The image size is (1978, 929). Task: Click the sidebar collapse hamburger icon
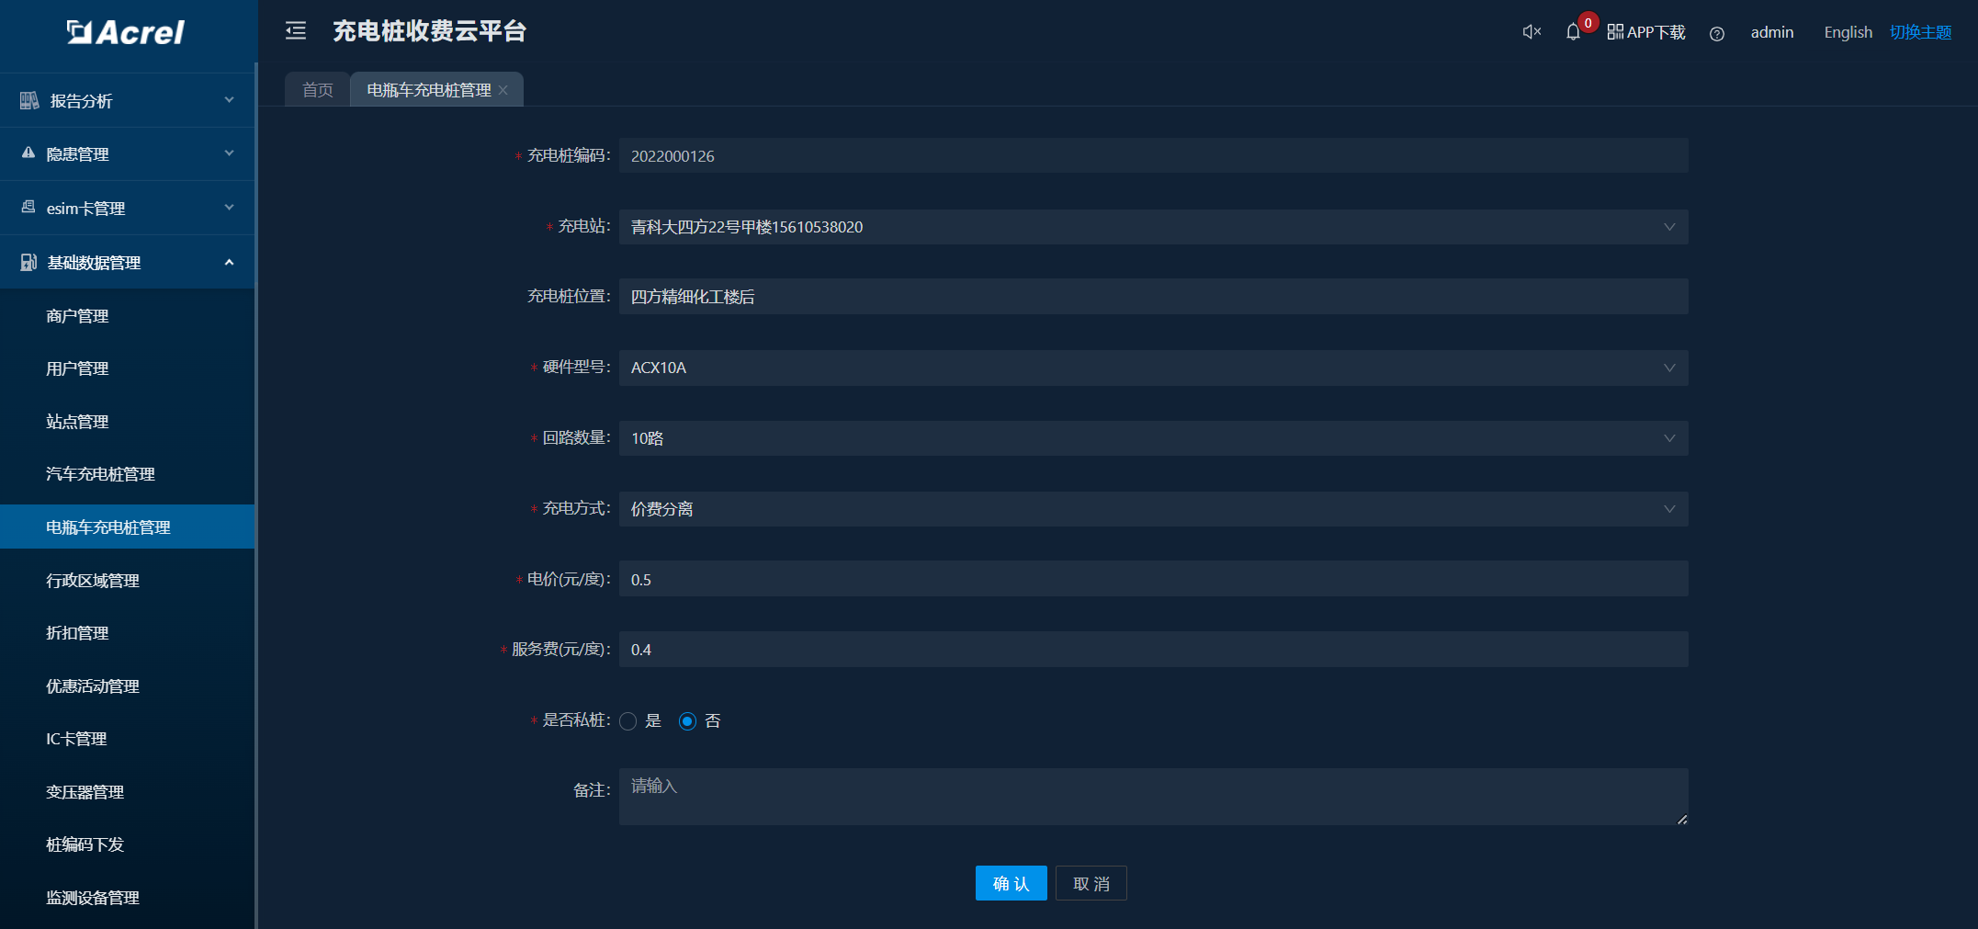296,31
